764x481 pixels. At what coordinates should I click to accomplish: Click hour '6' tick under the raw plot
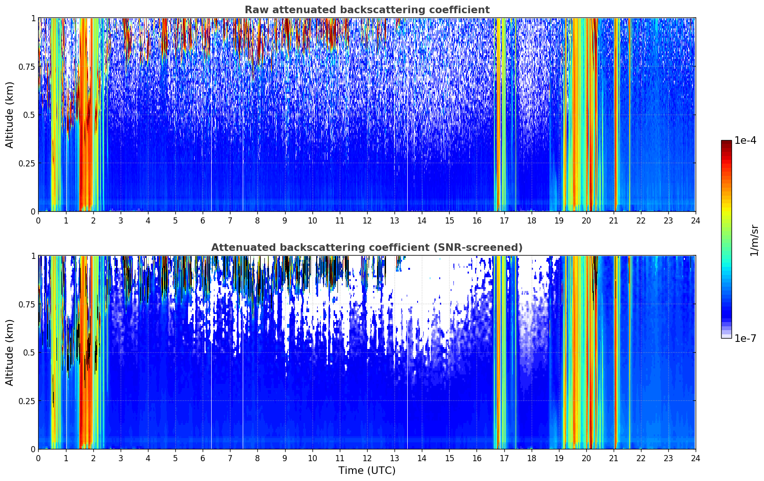pos(203,220)
